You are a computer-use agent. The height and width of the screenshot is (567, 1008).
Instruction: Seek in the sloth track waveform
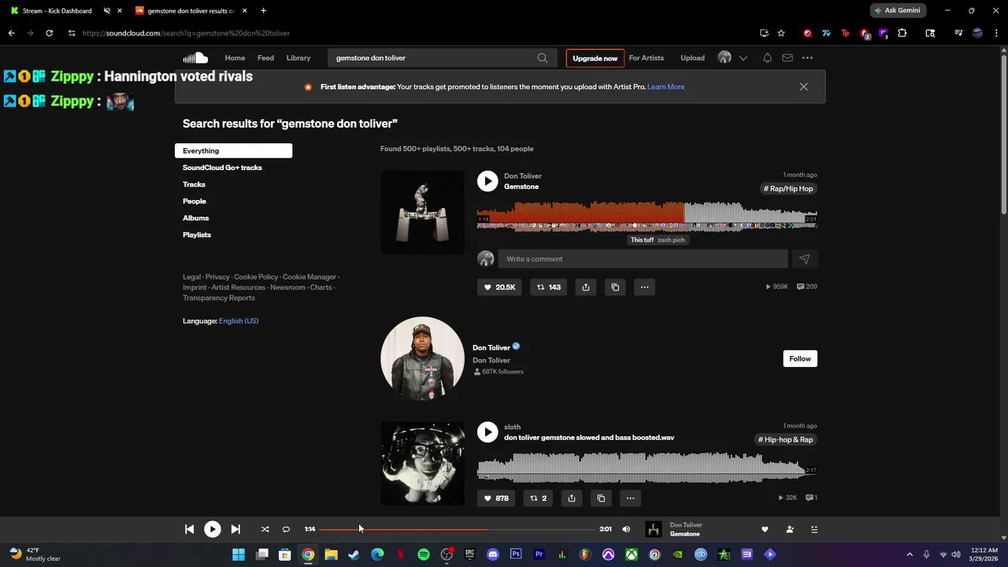(x=647, y=466)
